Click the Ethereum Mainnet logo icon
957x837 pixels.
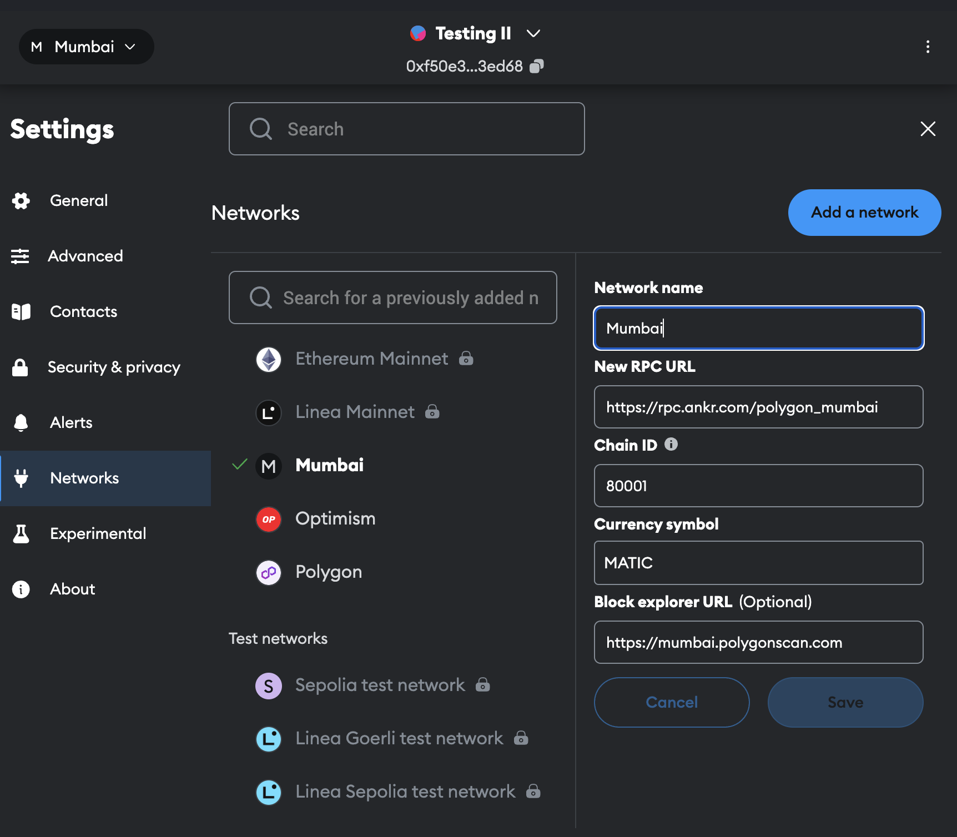point(269,360)
